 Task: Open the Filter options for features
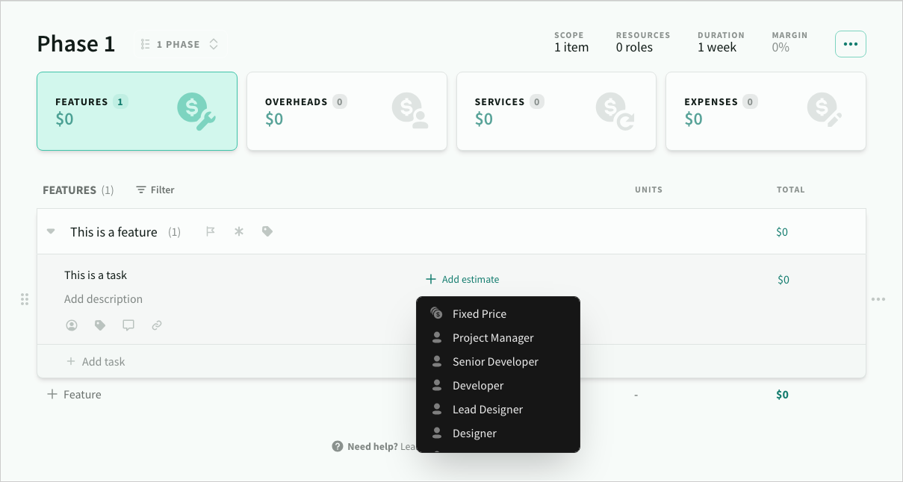click(x=155, y=190)
